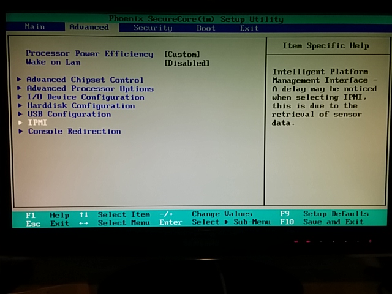Click up-down arrows Select Item hint
Image resolution: width=392 pixels, height=294 pixels.
[115, 214]
